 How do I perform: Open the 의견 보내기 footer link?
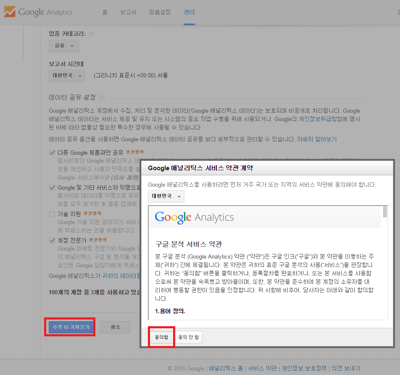point(346,368)
